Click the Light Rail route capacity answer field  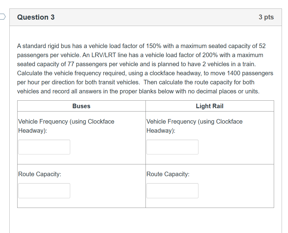click(x=172, y=191)
